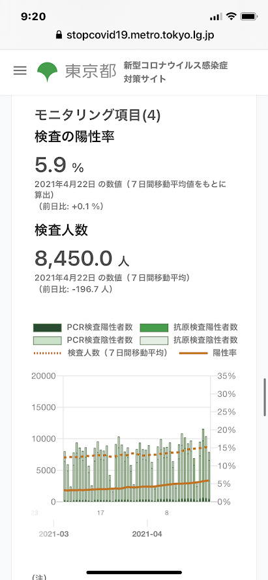The height and width of the screenshot is (580, 268).
Task: Toggle 抗原検査陰性者数 legend swatch
Action: 154,340
